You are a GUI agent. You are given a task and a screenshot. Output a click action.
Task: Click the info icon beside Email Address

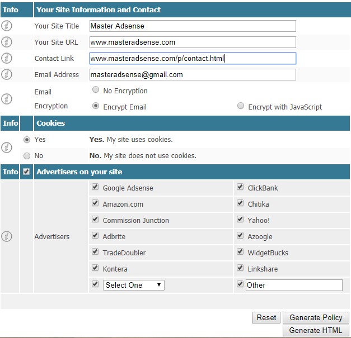[x=7, y=74]
